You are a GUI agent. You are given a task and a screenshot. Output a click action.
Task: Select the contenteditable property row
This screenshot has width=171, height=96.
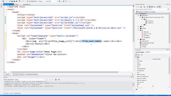point(152,69)
